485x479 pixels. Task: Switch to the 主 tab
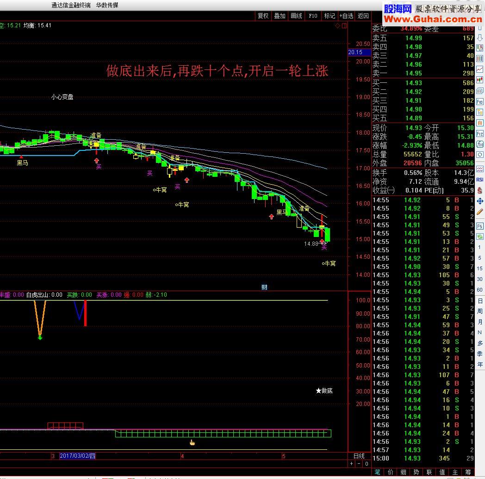pyautogui.click(x=455, y=472)
